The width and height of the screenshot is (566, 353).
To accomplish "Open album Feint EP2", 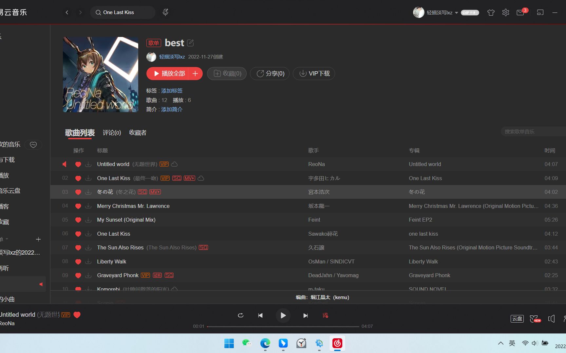I will tap(420, 220).
